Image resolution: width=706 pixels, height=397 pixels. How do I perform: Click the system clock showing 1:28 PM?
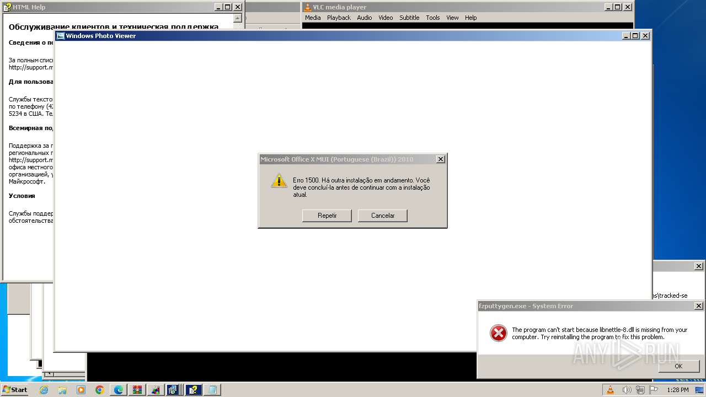pos(677,390)
